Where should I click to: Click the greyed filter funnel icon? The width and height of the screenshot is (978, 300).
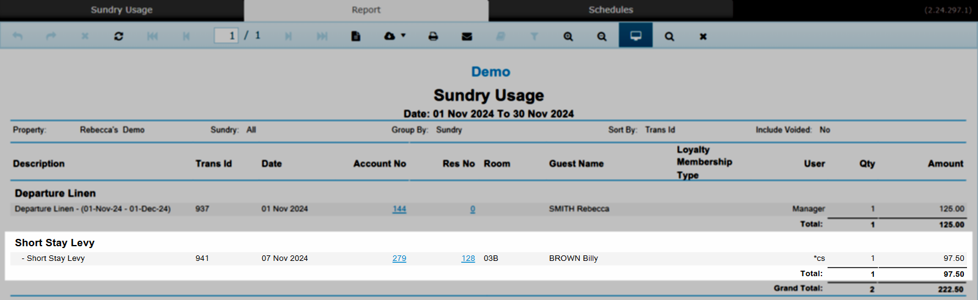tap(534, 36)
